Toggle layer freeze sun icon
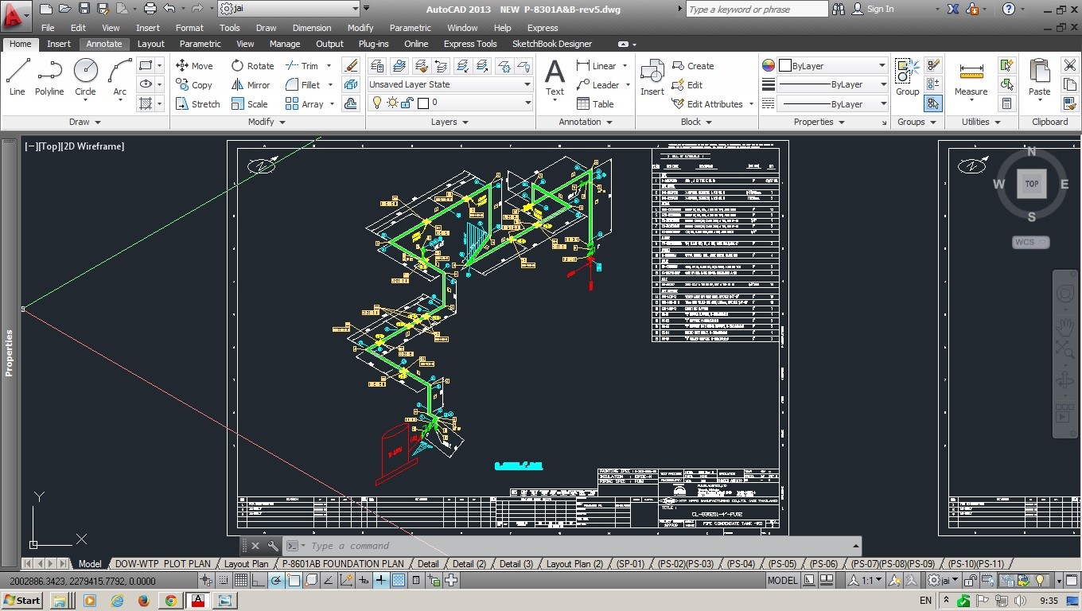 click(x=391, y=103)
